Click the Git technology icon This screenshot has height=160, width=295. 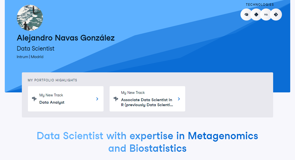click(276, 15)
